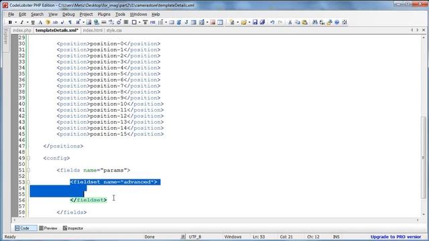Screen dimensions: 429x241
Task: Collapse the fields tag on line 51
Action: click(28, 170)
